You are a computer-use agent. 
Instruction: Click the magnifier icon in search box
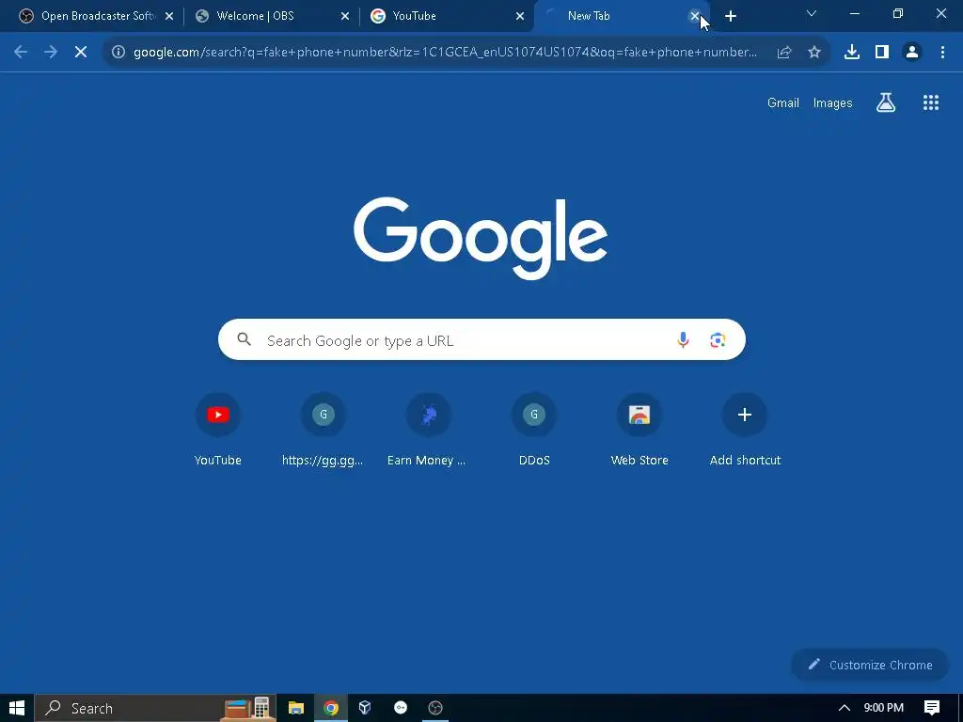[244, 338]
